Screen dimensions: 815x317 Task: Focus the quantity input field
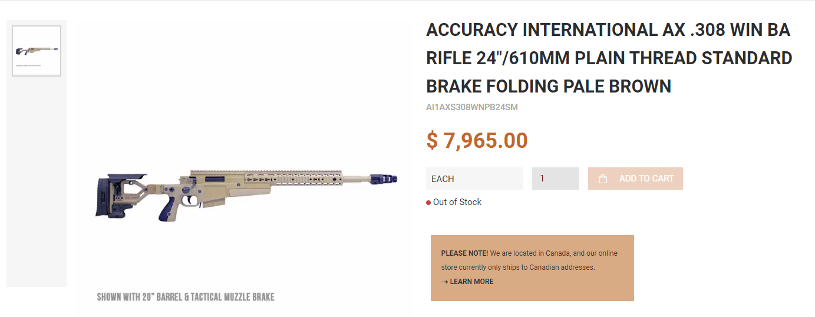coord(555,179)
